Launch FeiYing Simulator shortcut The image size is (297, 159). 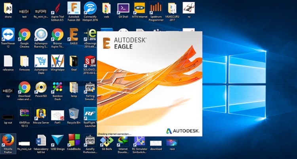click(x=90, y=87)
